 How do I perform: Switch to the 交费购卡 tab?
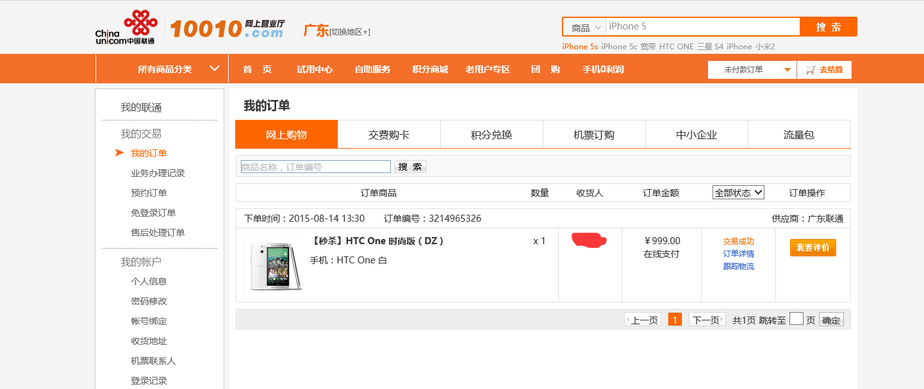tap(389, 135)
